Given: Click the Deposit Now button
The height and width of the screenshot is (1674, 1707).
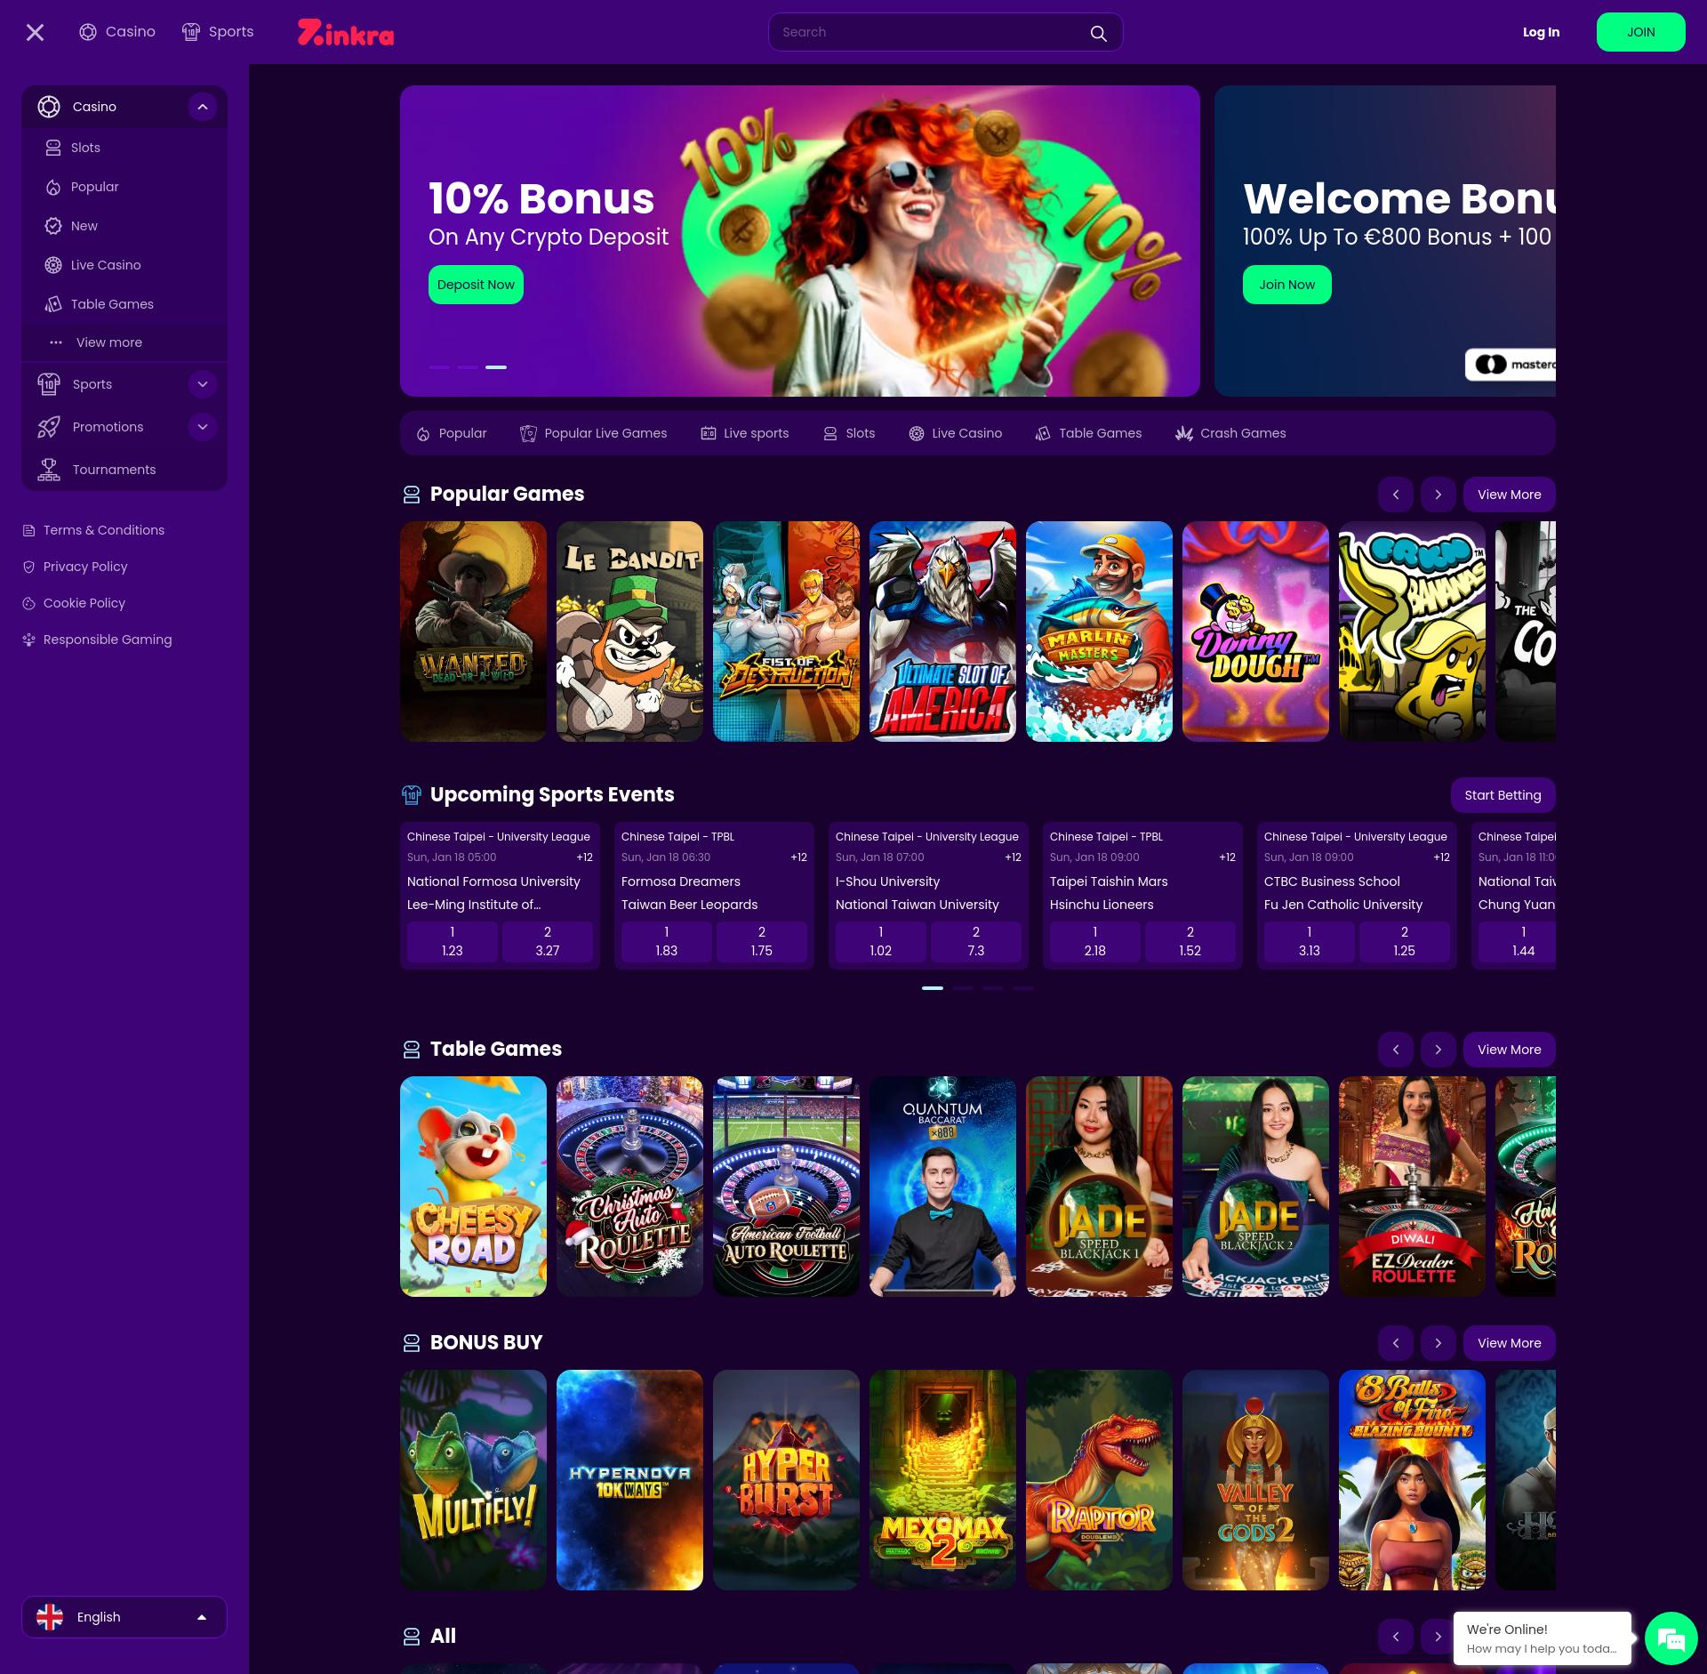Looking at the screenshot, I should [x=476, y=285].
